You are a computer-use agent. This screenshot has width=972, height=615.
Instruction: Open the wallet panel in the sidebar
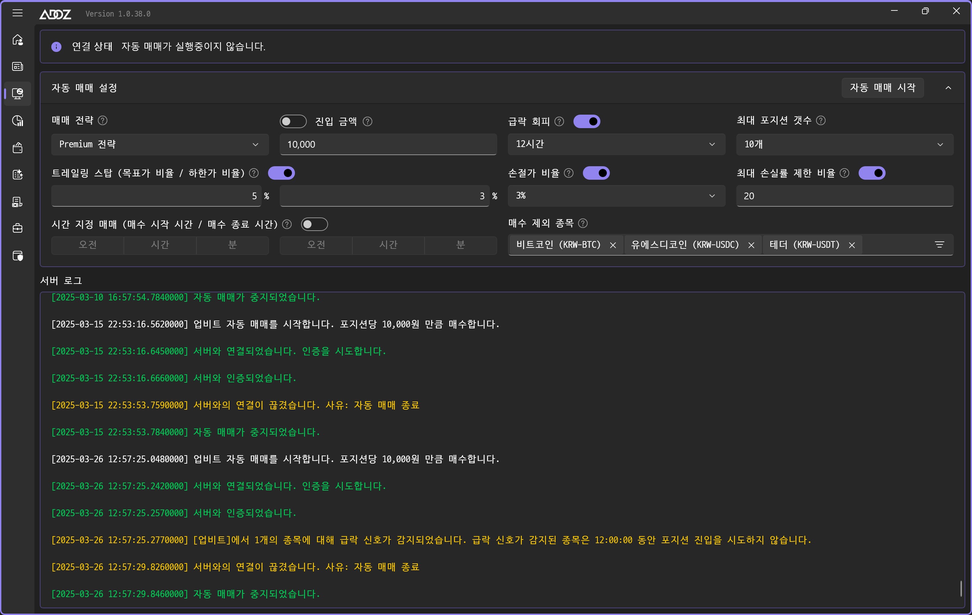coord(18,148)
